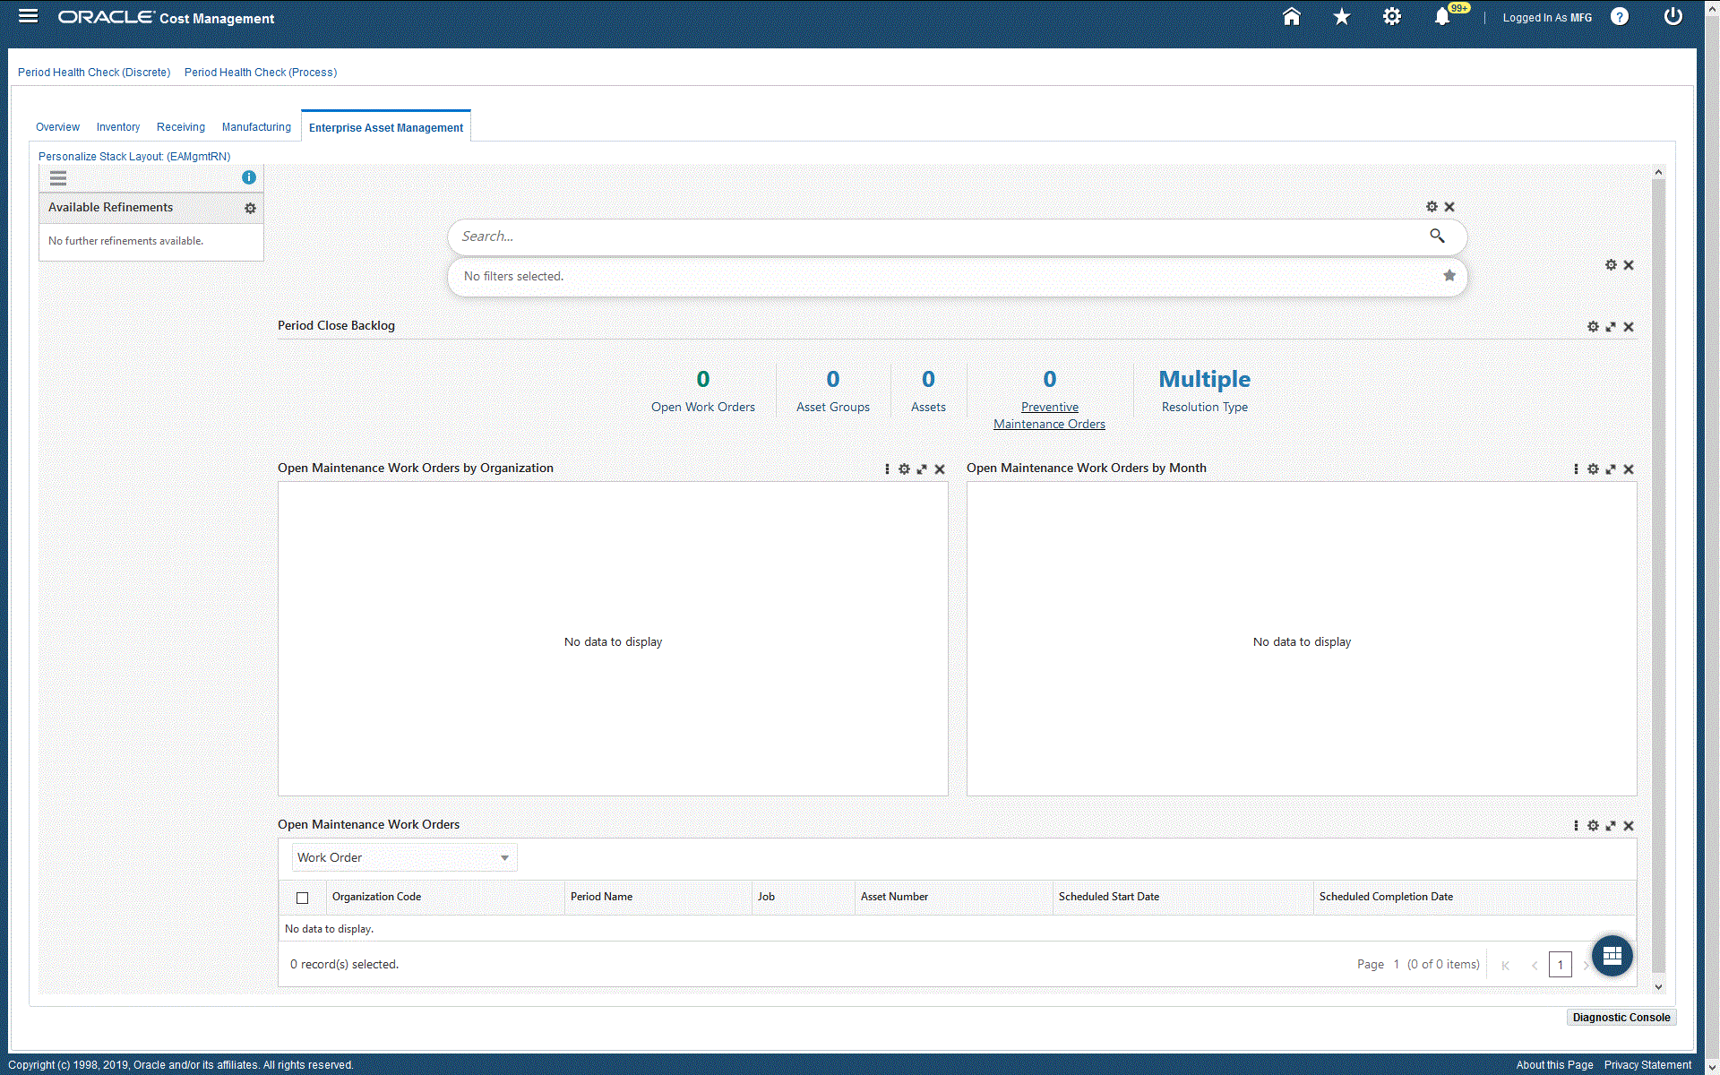Switch to the Manufacturing tab
The image size is (1720, 1075).
pos(256,127)
